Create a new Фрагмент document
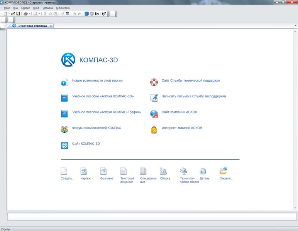 [103, 171]
